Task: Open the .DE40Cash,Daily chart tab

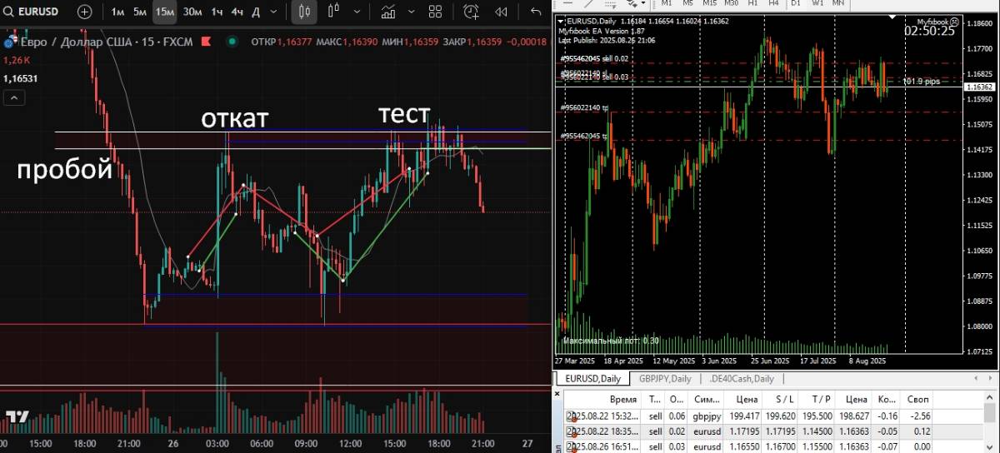Action: click(741, 379)
